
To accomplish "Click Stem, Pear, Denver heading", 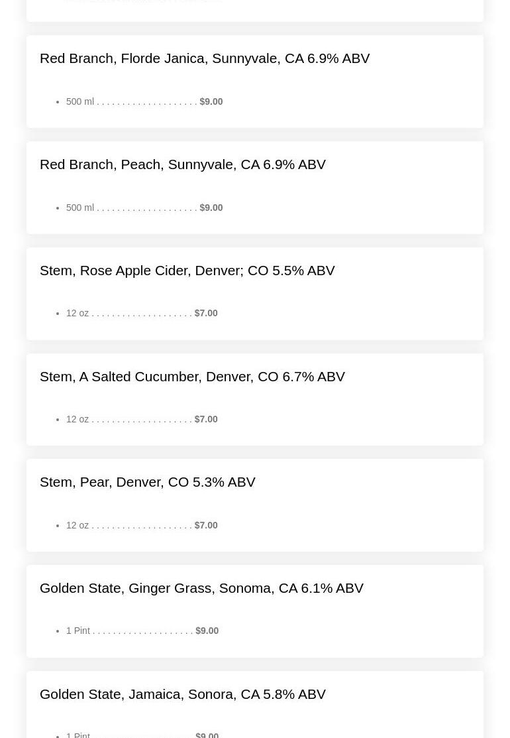I will (x=148, y=482).
